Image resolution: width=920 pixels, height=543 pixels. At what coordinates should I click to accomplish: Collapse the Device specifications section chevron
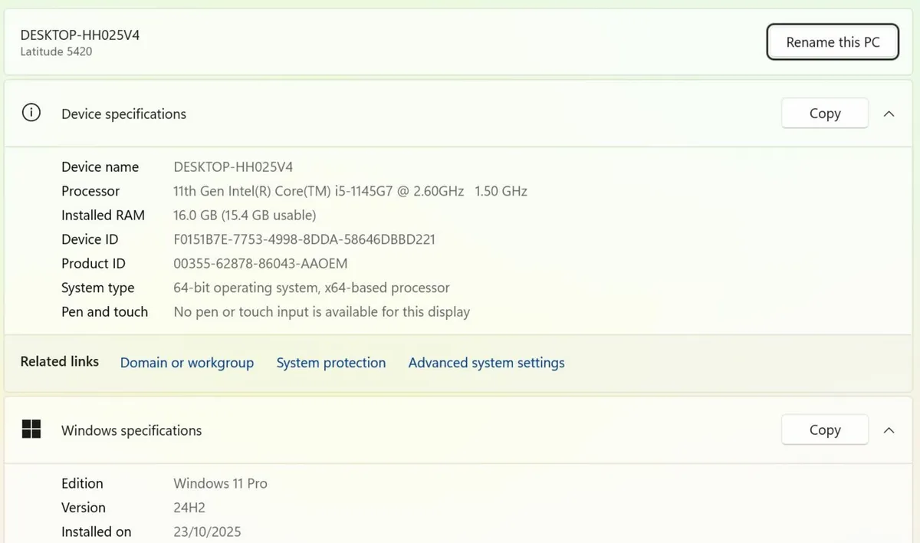(x=889, y=114)
